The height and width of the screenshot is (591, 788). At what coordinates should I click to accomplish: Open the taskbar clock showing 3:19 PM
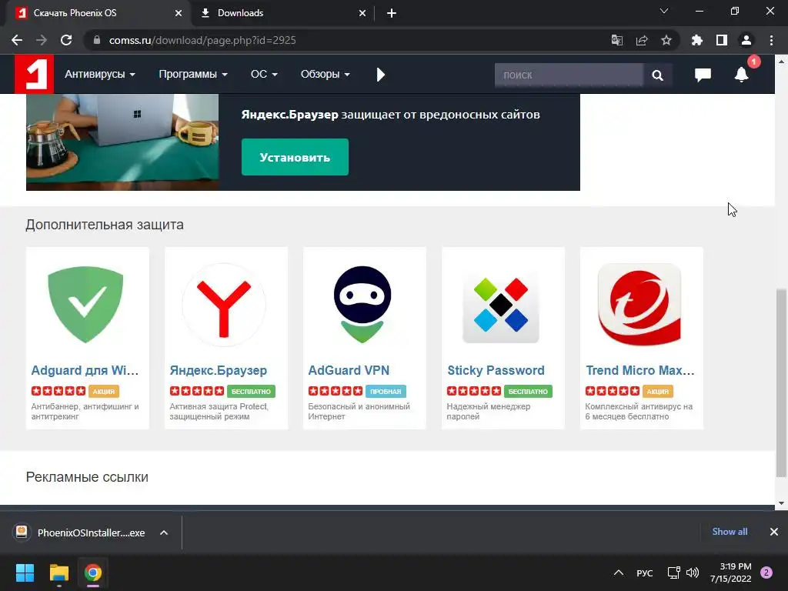[x=730, y=573]
